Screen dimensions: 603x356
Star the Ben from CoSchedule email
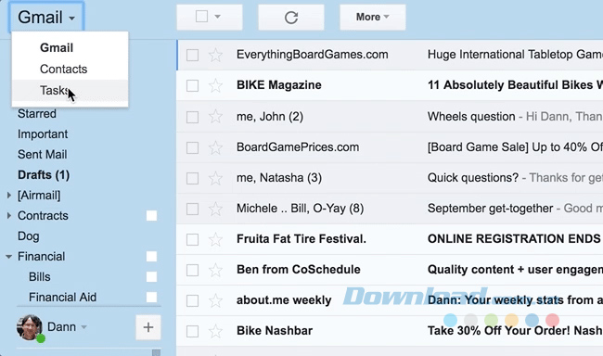point(215,270)
